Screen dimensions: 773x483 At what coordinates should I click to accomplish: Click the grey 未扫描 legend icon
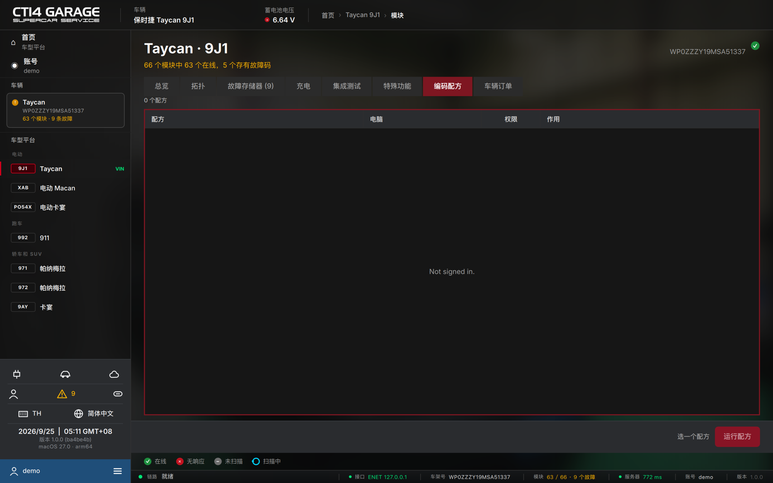click(218, 461)
